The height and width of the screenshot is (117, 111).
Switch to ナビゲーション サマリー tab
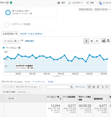32,34
